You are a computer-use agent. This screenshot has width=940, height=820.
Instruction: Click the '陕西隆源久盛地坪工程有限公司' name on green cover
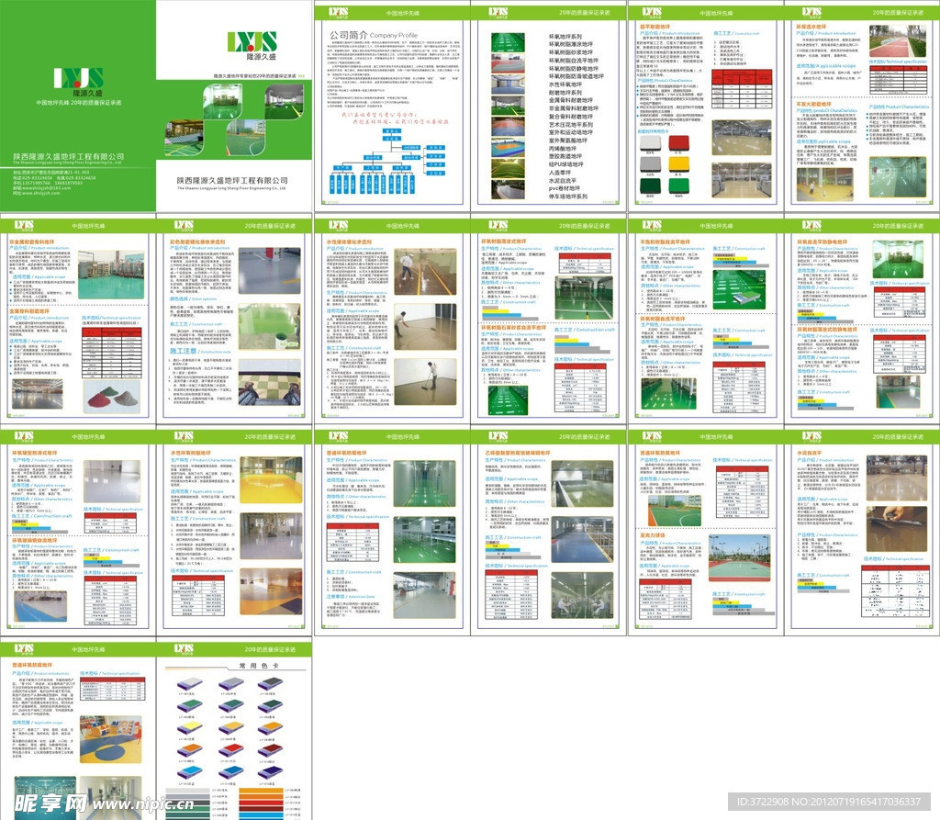(x=68, y=156)
